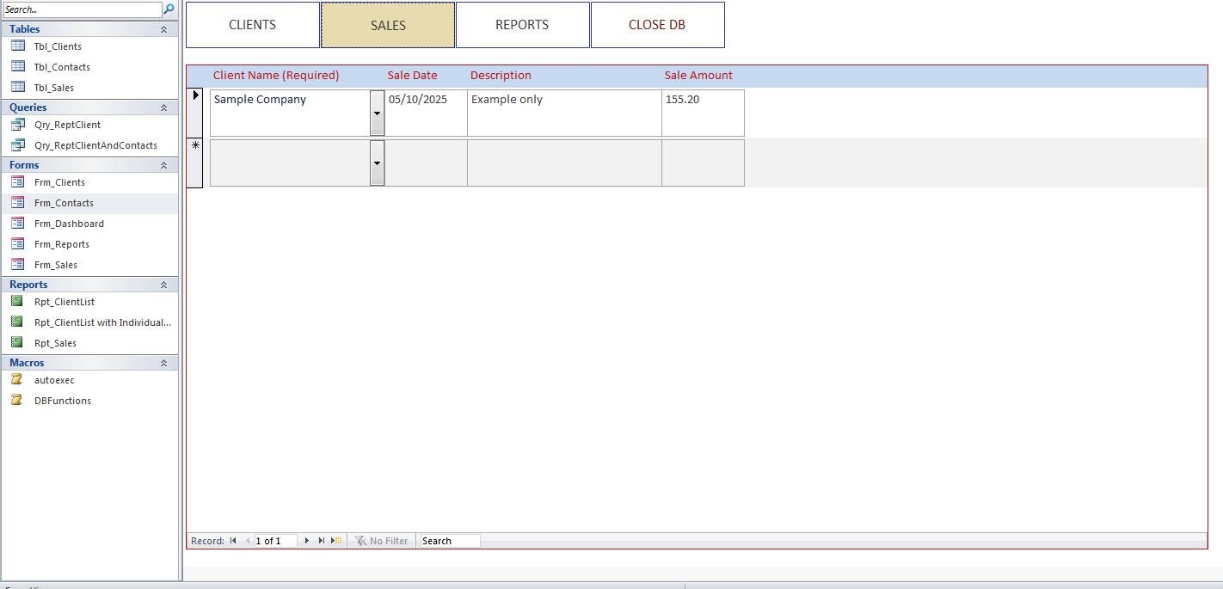The width and height of the screenshot is (1223, 589).
Task: Switch to the SALES tab
Action: click(x=388, y=25)
